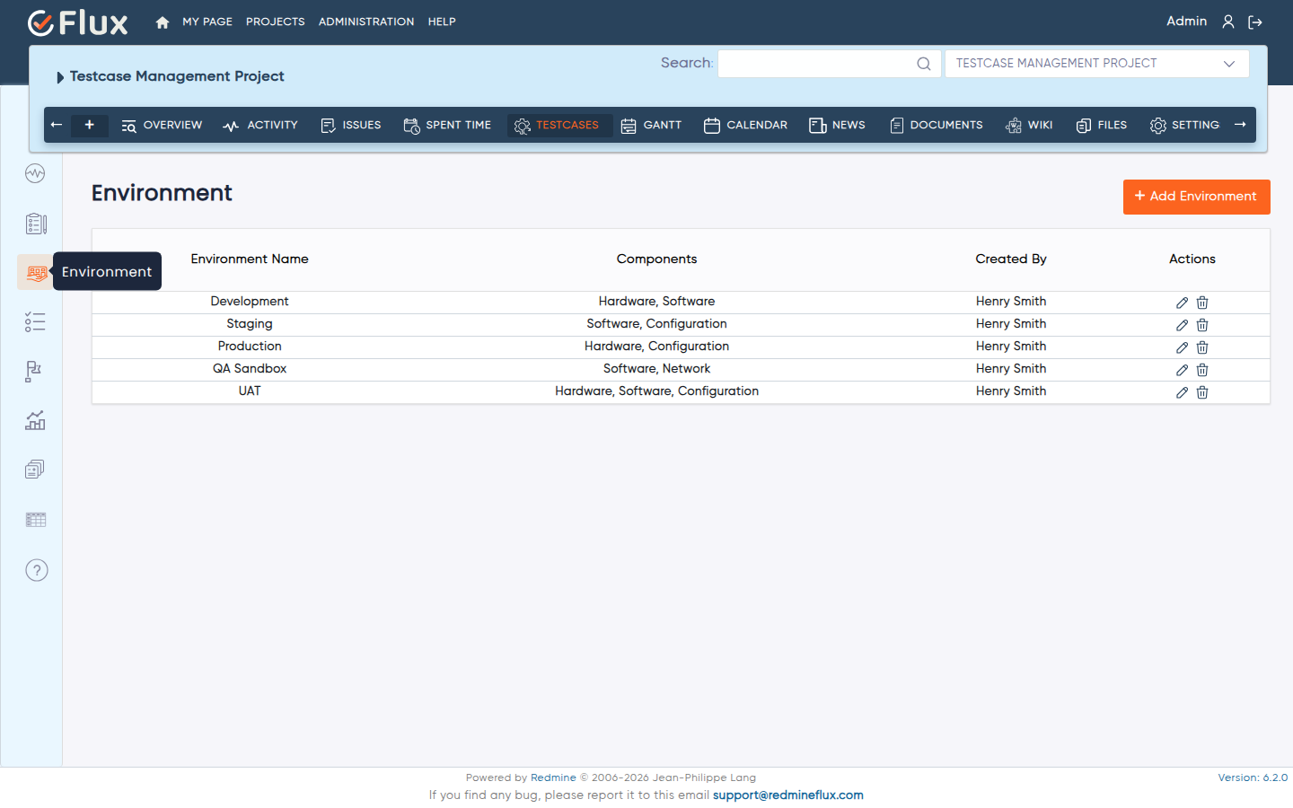Expand the Testcase Management Project dropdown

coord(1096,64)
